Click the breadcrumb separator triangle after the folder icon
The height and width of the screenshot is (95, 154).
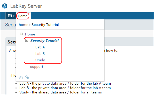(14, 16)
